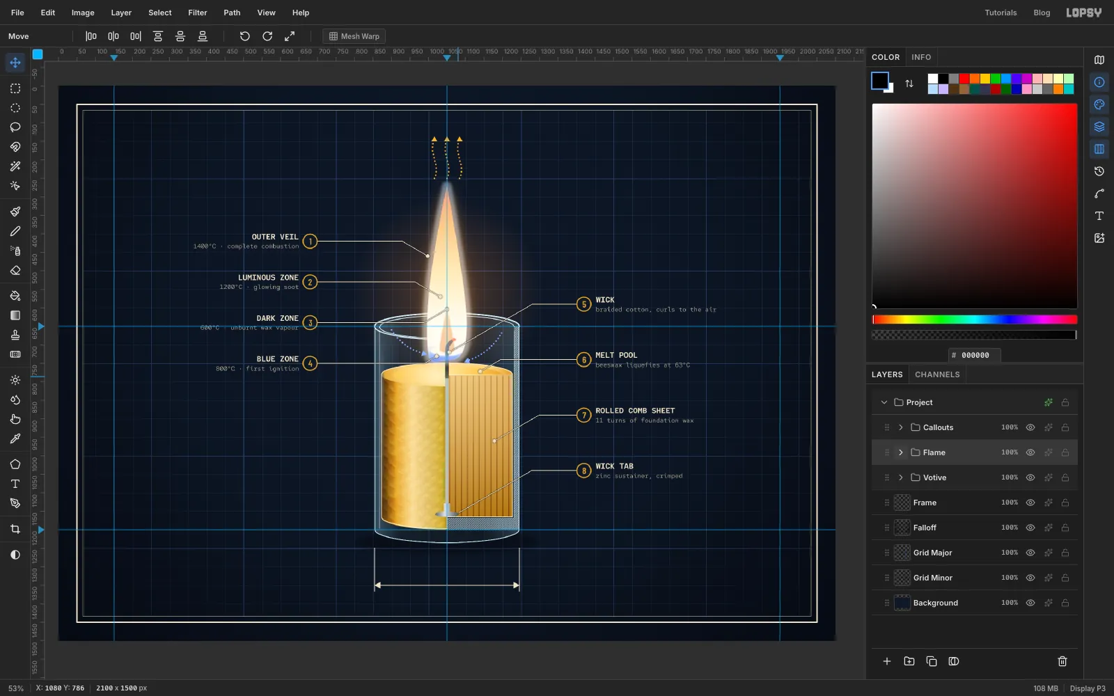Select the Crop tool

click(x=15, y=529)
